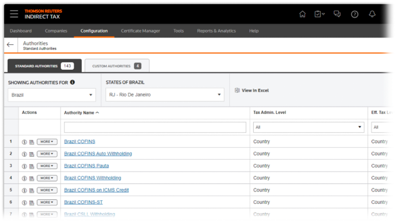This screenshot has height=222, width=395.
Task: Open the tasks clipboard icon
Action: (x=319, y=14)
